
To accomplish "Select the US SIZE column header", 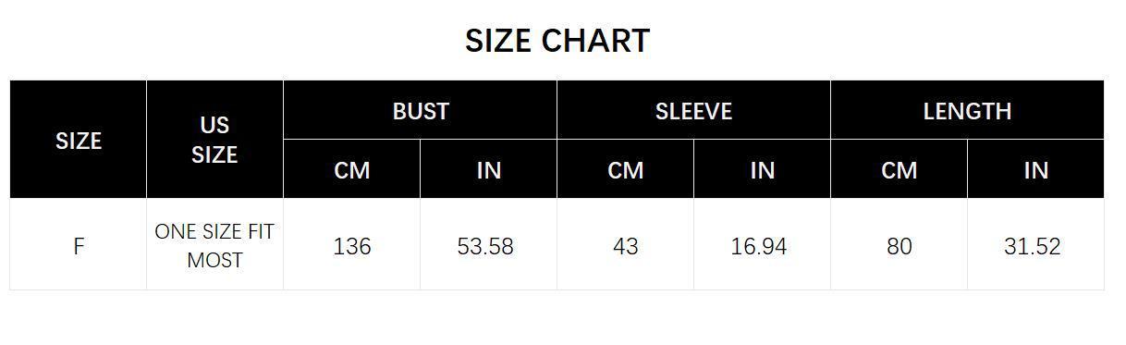I will pos(214,140).
